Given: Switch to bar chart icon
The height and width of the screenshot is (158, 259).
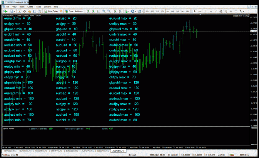Looking at the screenshot, I should click(x=88, y=11).
